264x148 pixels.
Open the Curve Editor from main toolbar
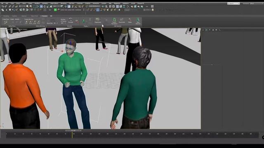[x=121, y=7]
